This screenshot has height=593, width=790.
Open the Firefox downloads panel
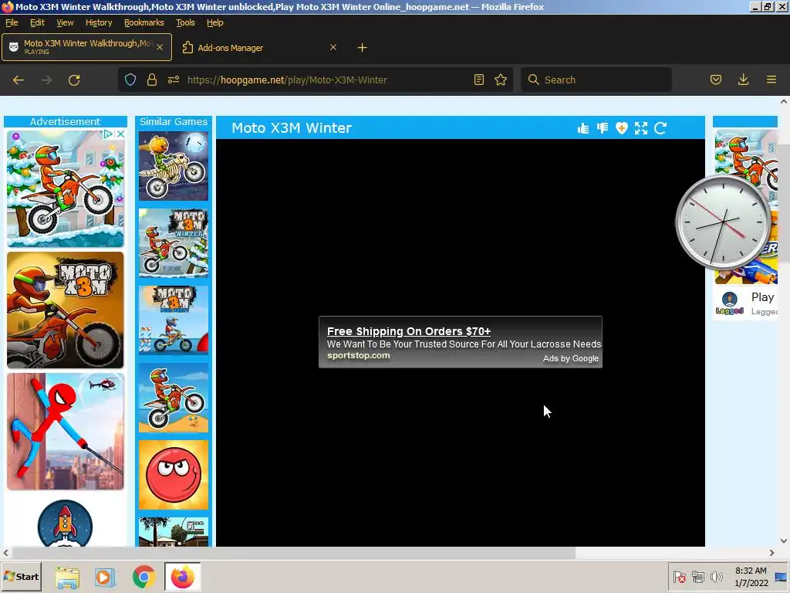[x=744, y=80]
